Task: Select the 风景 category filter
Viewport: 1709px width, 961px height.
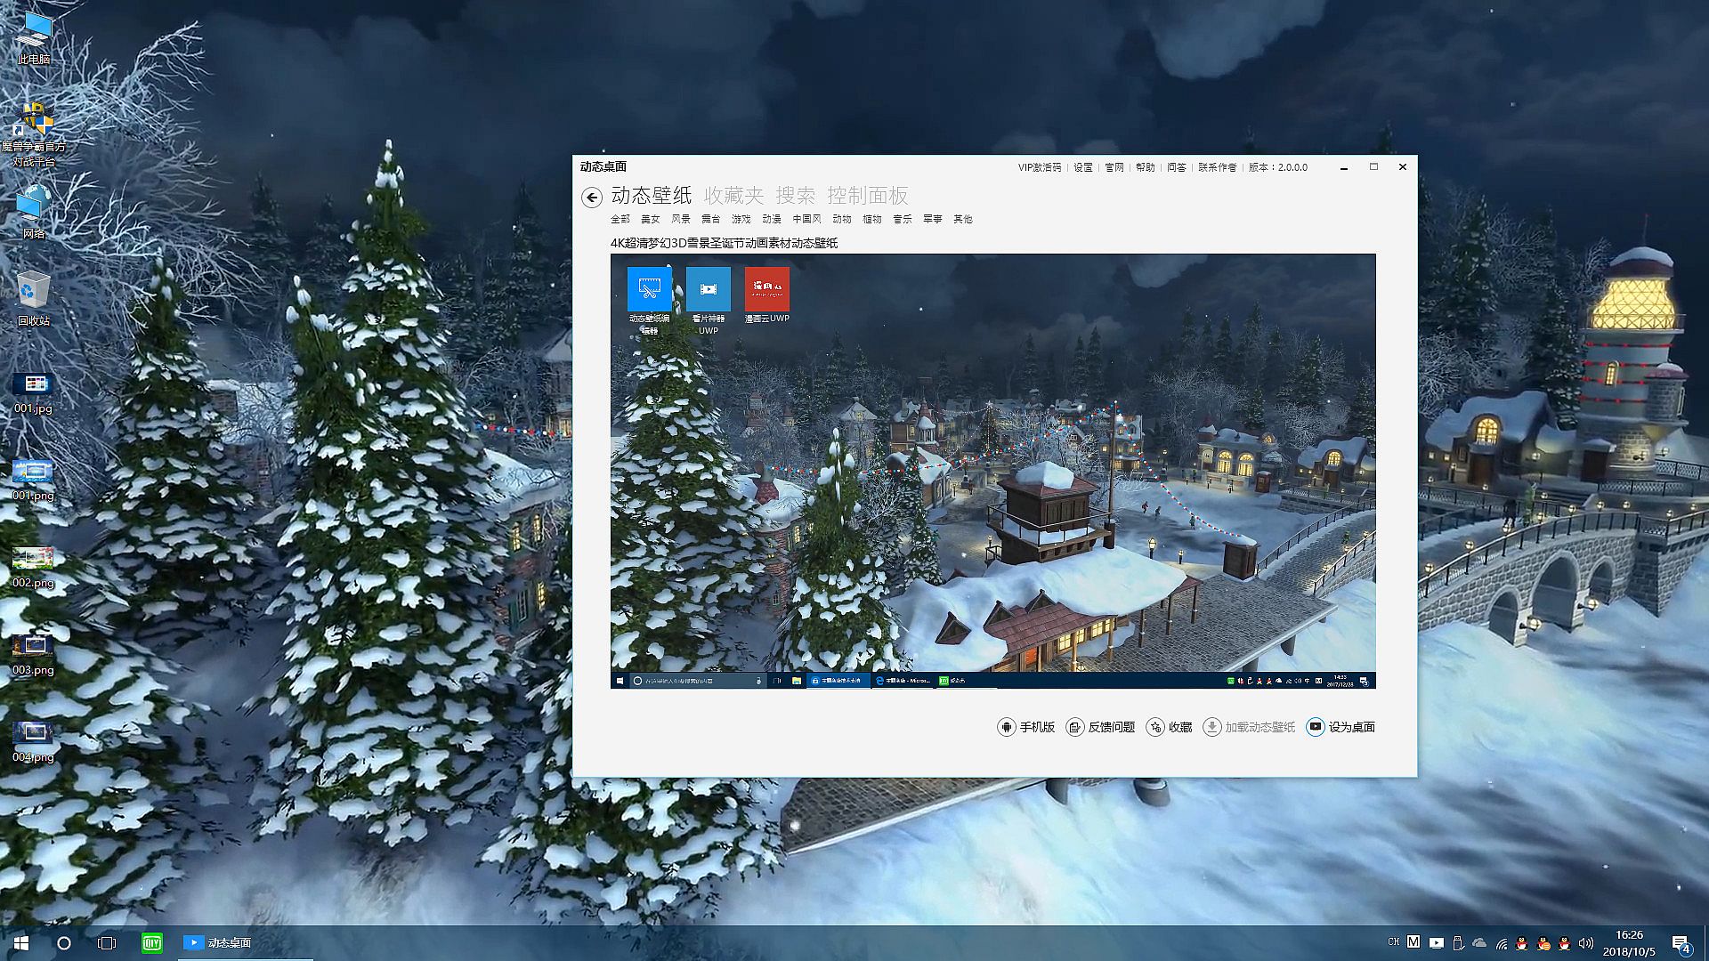Action: point(681,219)
